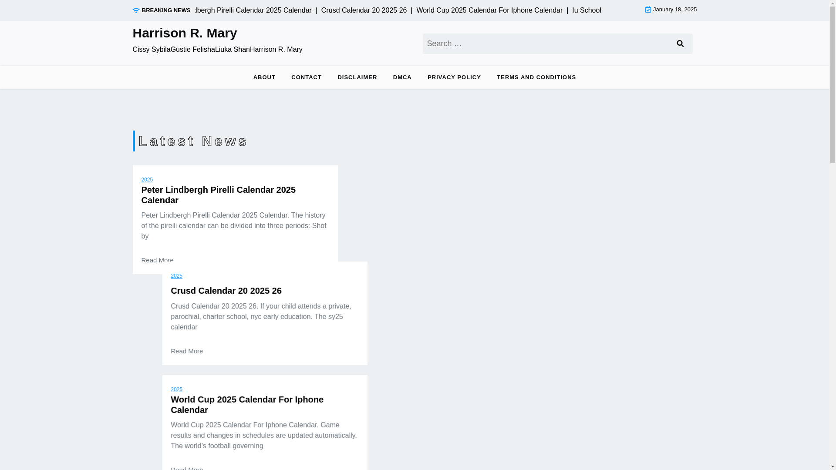
Task: Click Read More under Crusd Calendar article
Action: click(x=187, y=351)
